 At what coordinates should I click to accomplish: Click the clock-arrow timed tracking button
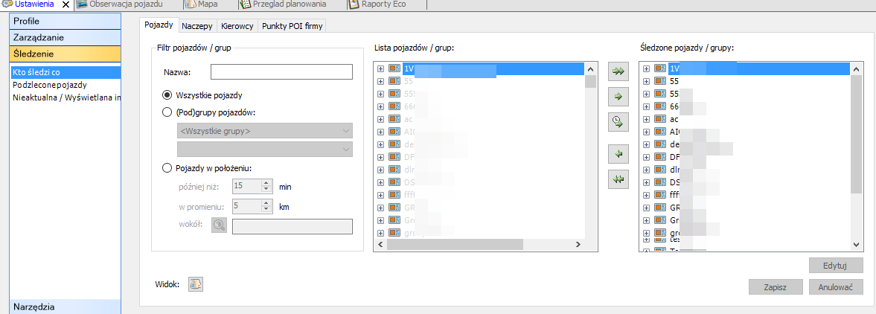coord(618,121)
